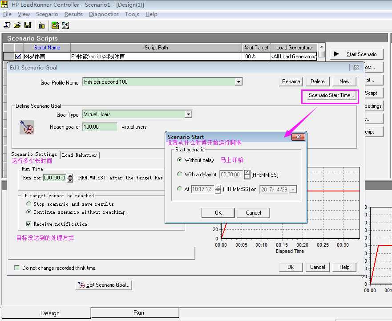Open the Help menu
Image resolution: width=392 pixels, height=321 pixels.
pyautogui.click(x=151, y=14)
